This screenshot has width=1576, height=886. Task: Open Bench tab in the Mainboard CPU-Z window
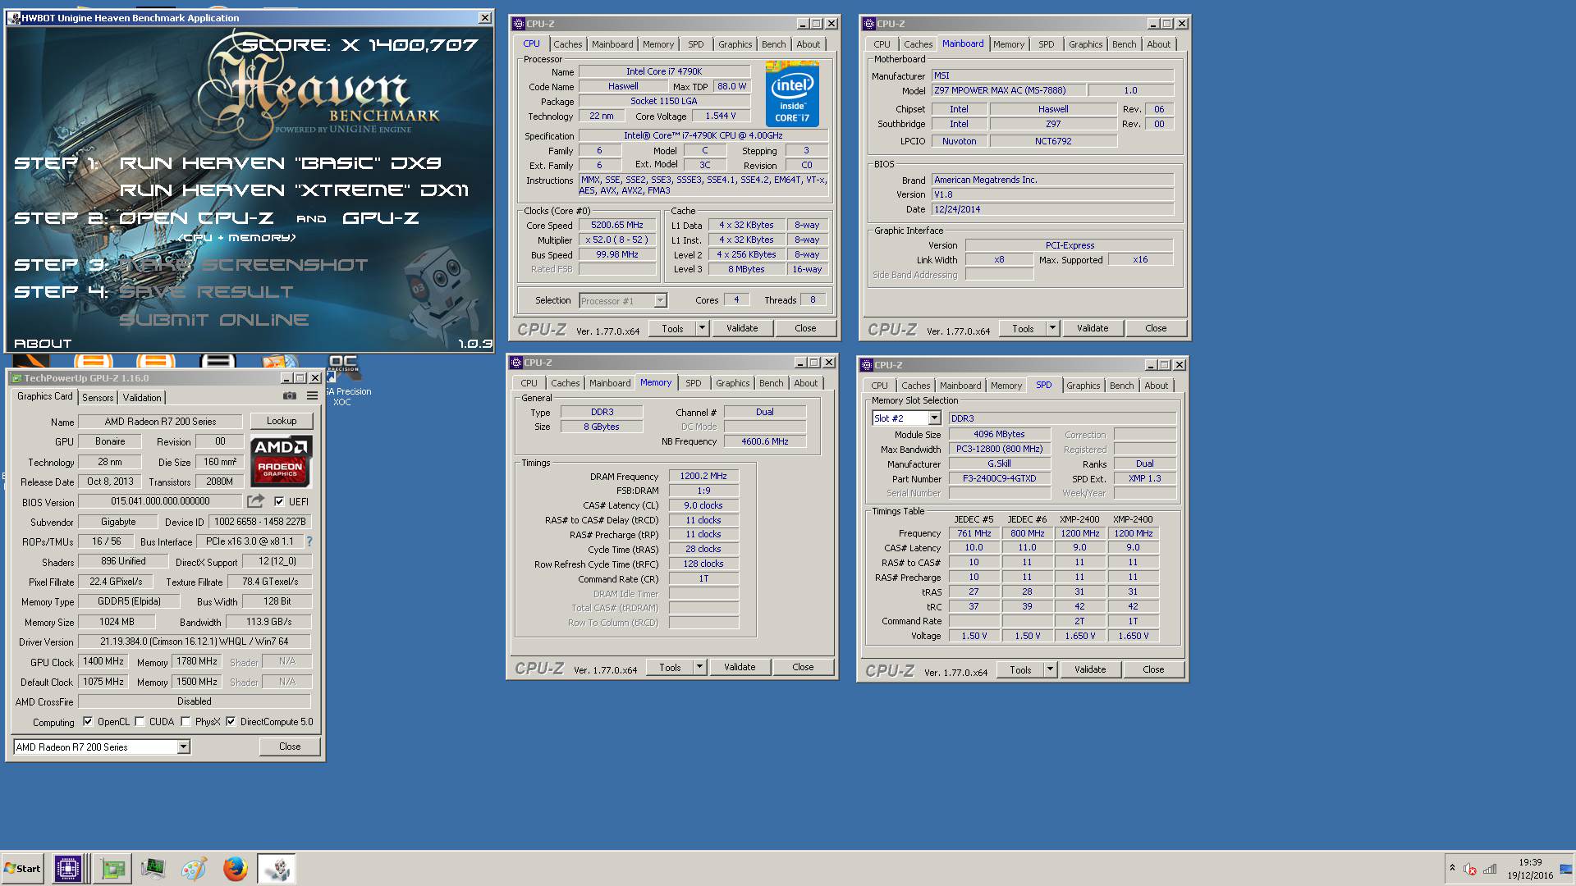click(x=1124, y=44)
